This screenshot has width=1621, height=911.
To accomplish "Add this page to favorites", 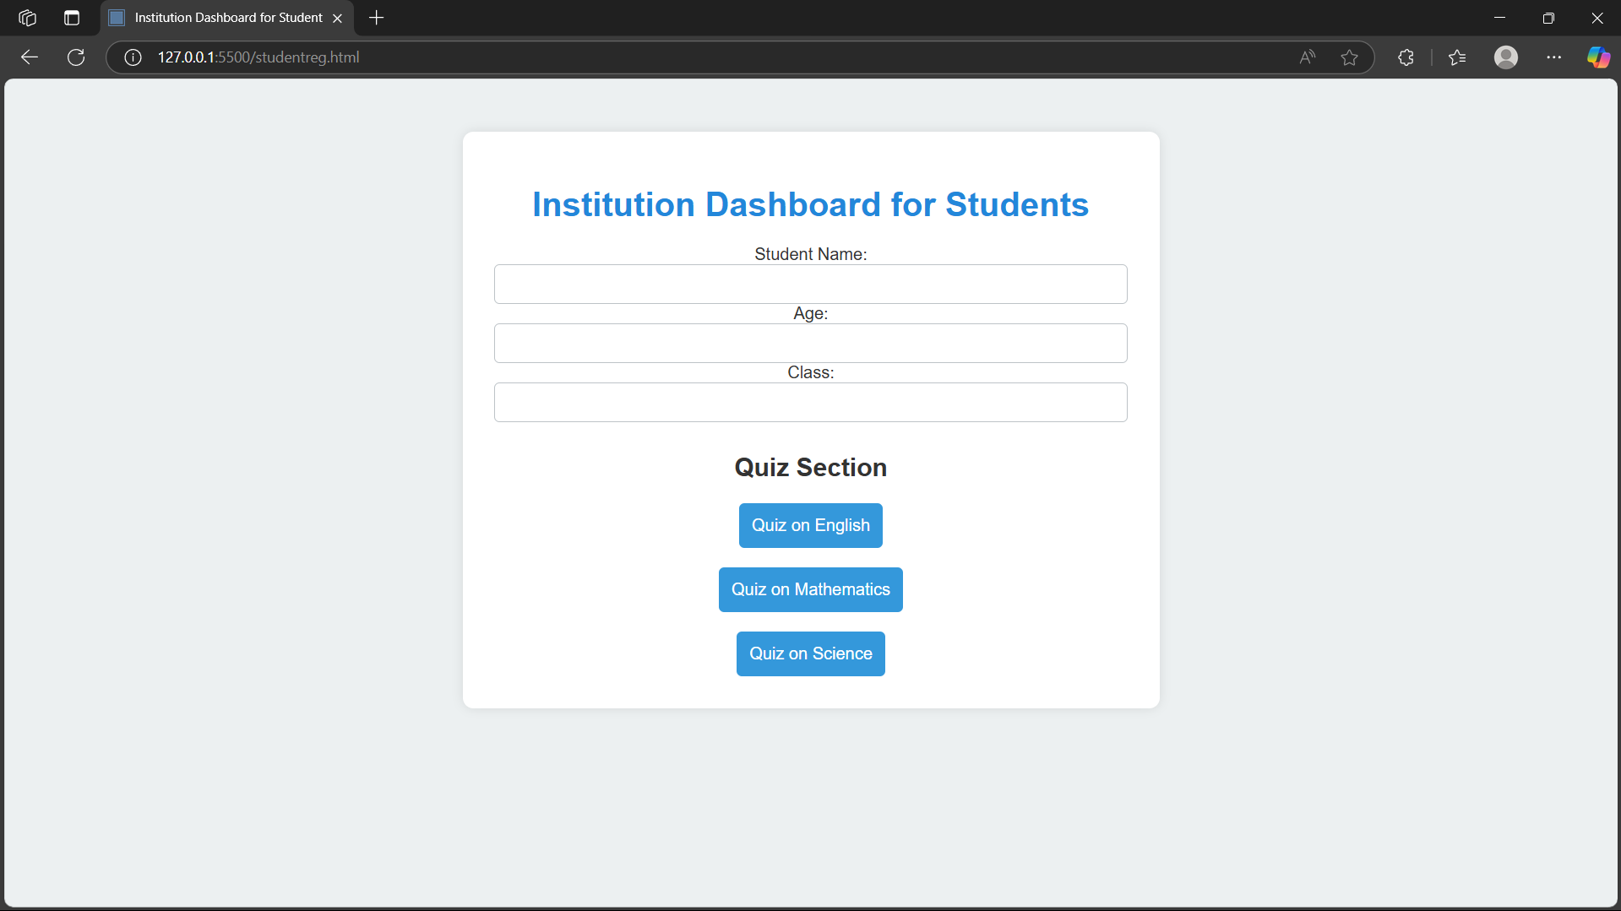I will (x=1349, y=57).
